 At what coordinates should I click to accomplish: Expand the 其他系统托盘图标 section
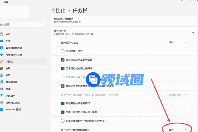(x=193, y=20)
